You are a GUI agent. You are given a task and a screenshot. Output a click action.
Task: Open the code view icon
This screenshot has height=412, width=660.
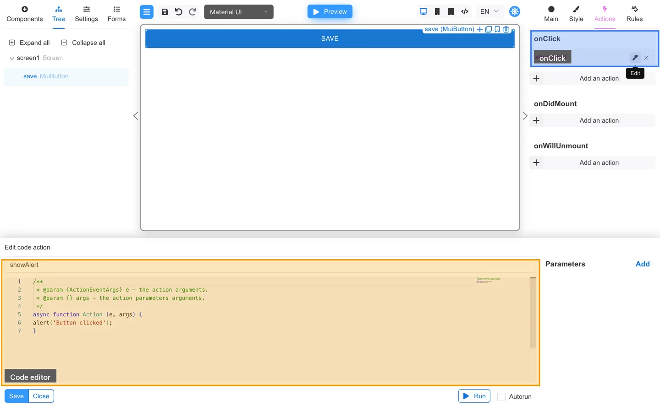click(465, 11)
